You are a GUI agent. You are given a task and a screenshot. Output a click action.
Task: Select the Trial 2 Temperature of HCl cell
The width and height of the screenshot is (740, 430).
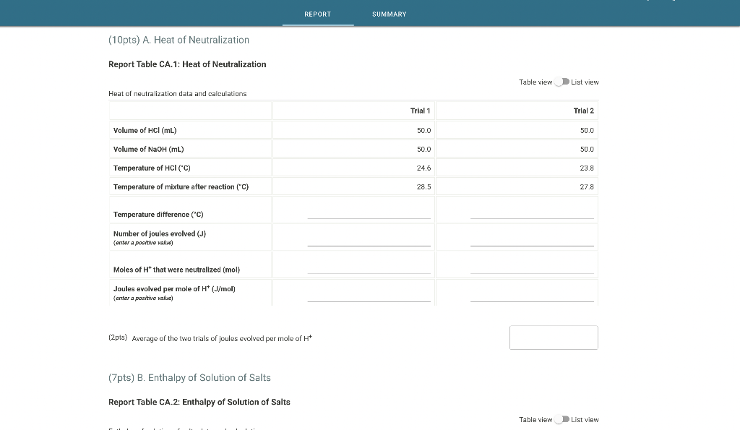517,168
